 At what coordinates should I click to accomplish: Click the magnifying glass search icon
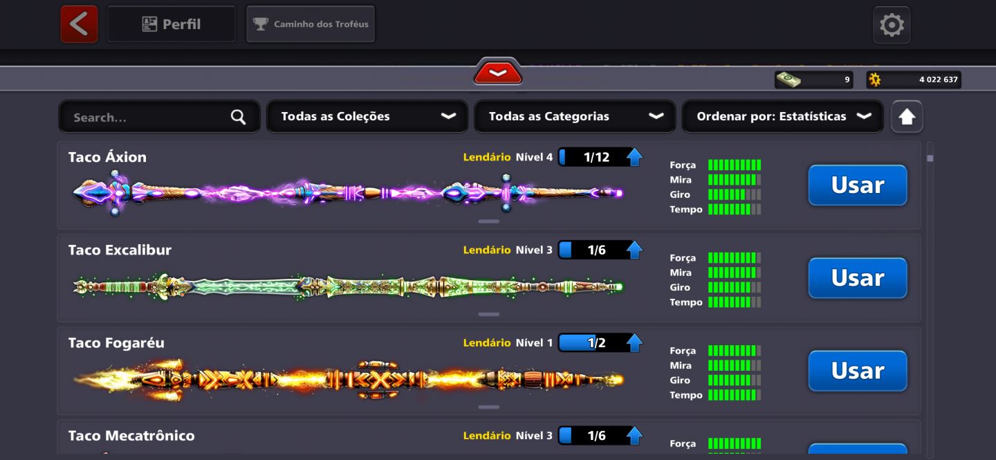point(238,117)
